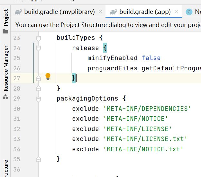Open the Resource Manager tool window
Screen dimensions: 201x177
[6, 68]
